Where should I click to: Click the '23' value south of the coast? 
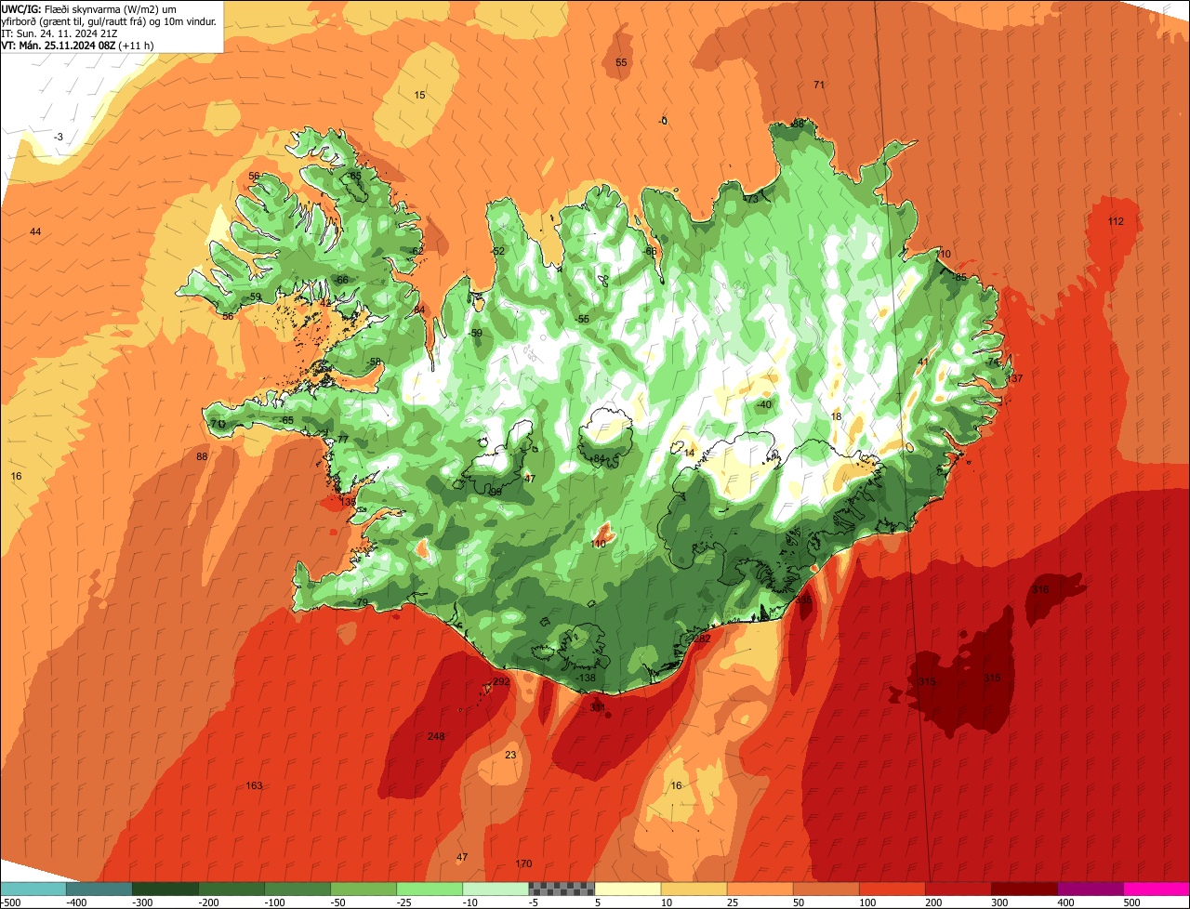(x=510, y=755)
